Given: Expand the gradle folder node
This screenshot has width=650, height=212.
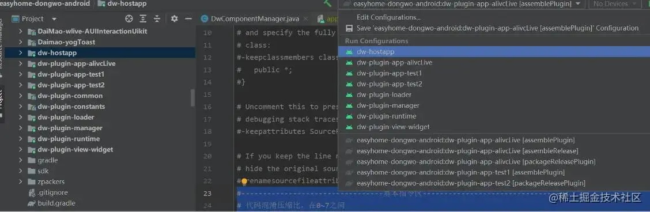Looking at the screenshot, I should click(20, 160).
